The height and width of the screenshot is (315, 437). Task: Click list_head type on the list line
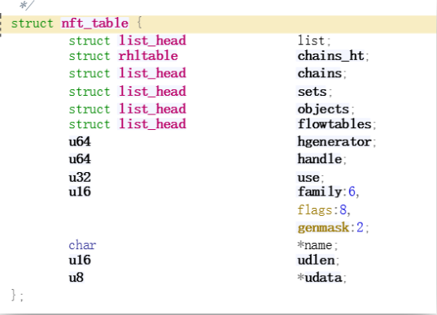pos(152,41)
